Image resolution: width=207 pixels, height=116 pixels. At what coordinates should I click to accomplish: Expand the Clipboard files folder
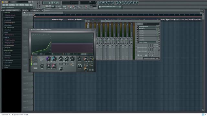(x=9, y=18)
